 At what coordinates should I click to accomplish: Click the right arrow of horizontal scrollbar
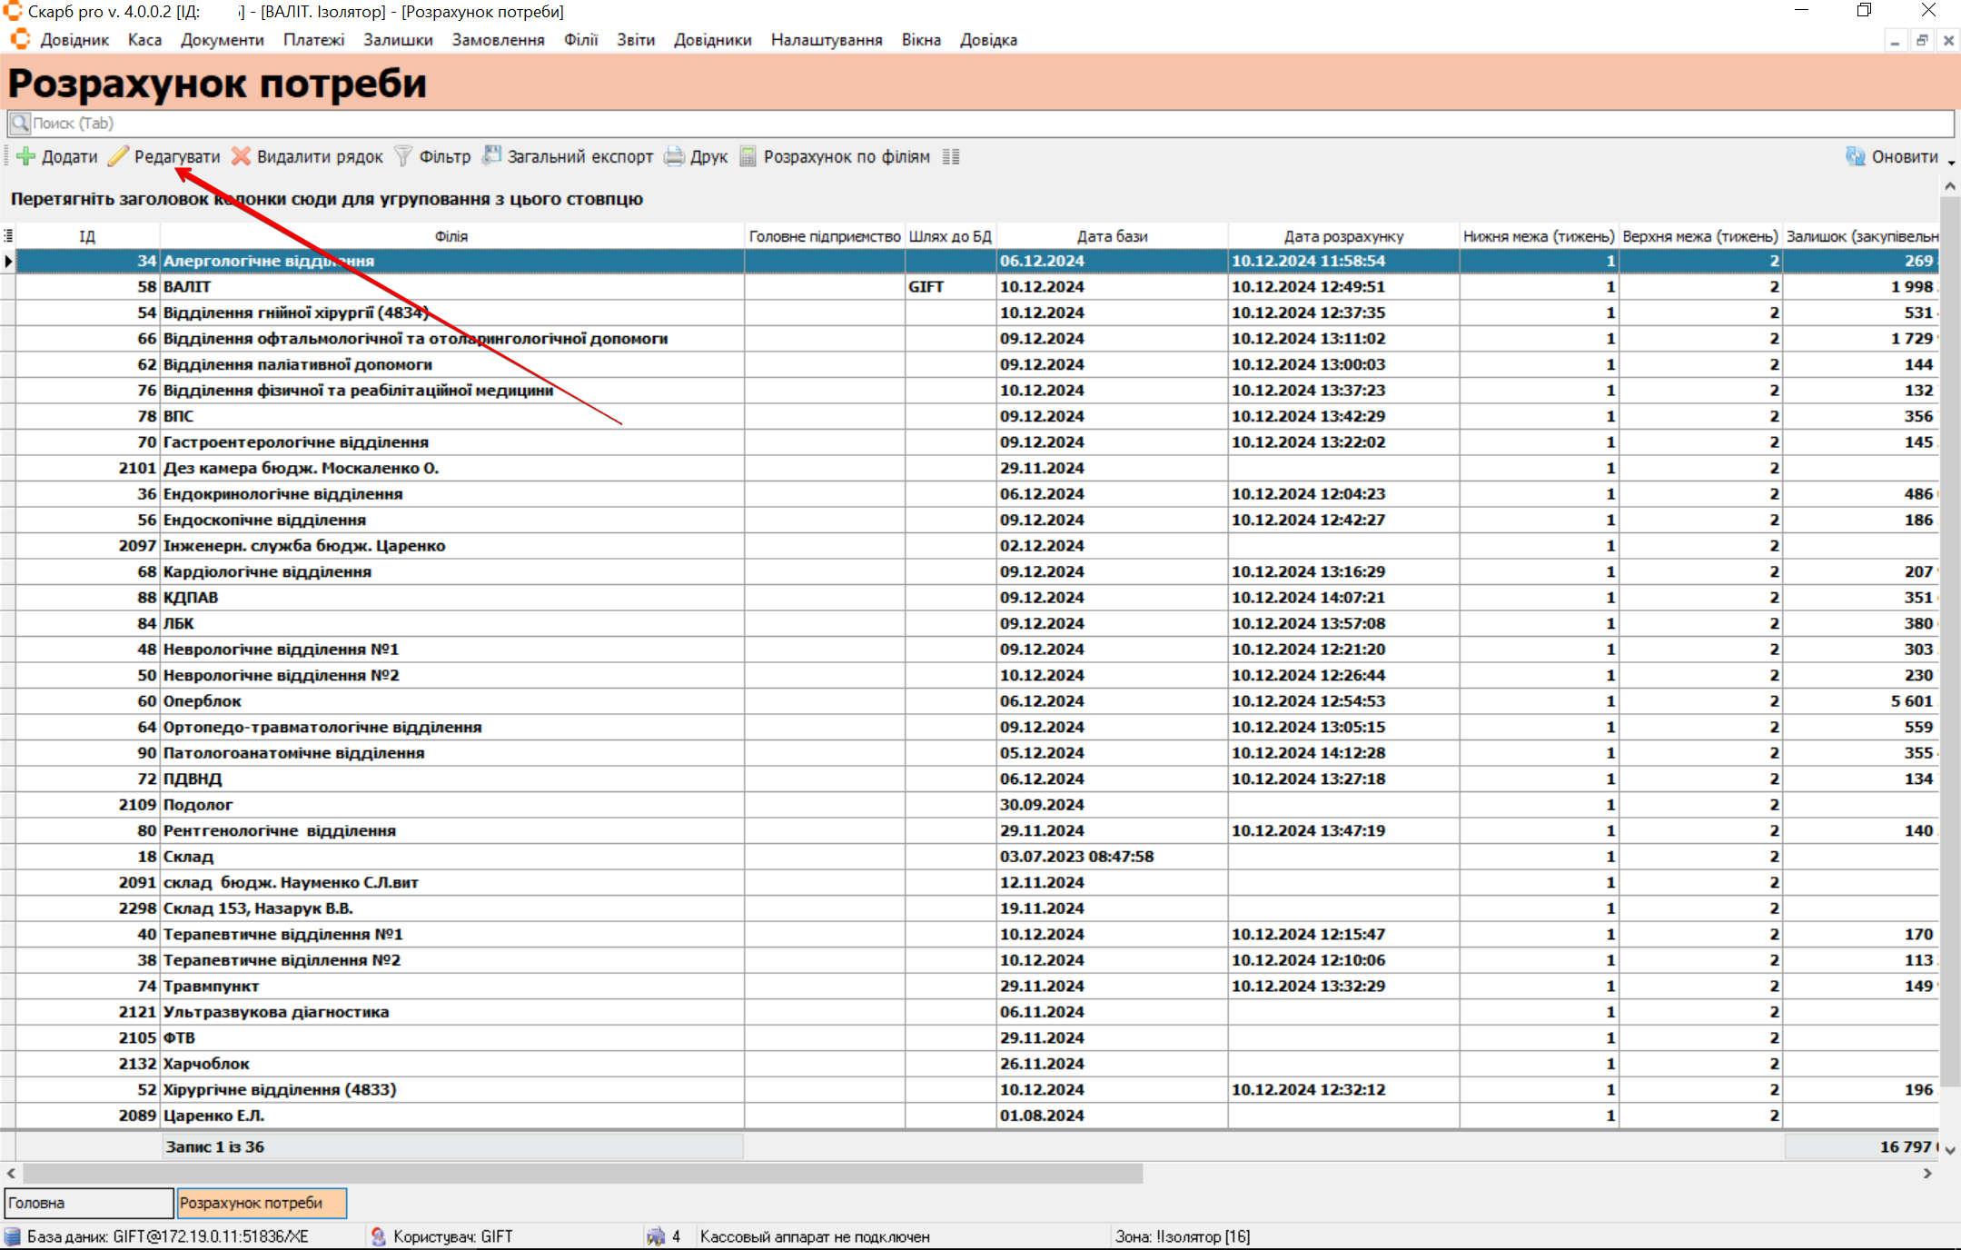pos(1927,1173)
